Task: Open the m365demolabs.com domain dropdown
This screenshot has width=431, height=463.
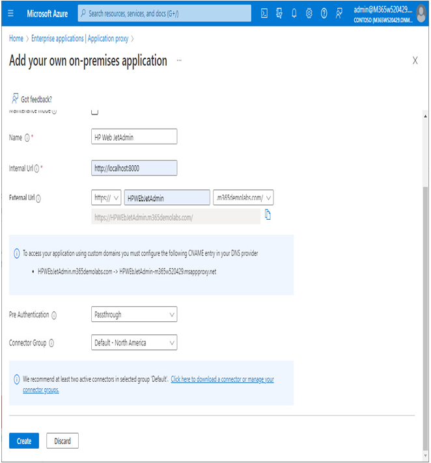Action: click(243, 198)
